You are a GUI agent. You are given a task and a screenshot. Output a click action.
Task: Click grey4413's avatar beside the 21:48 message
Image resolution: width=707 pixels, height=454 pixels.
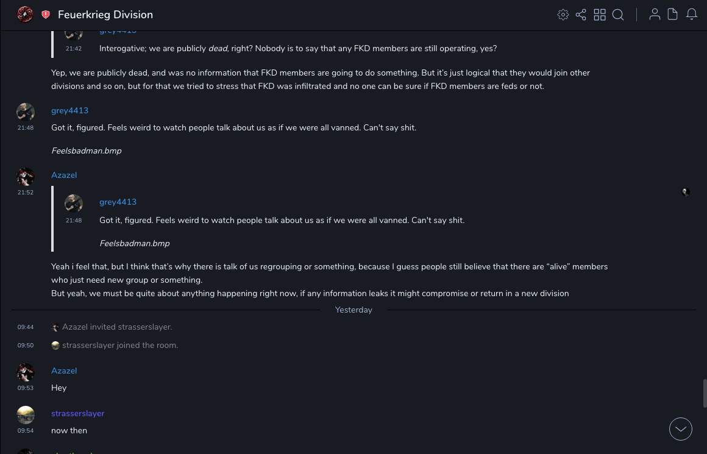[x=26, y=112]
